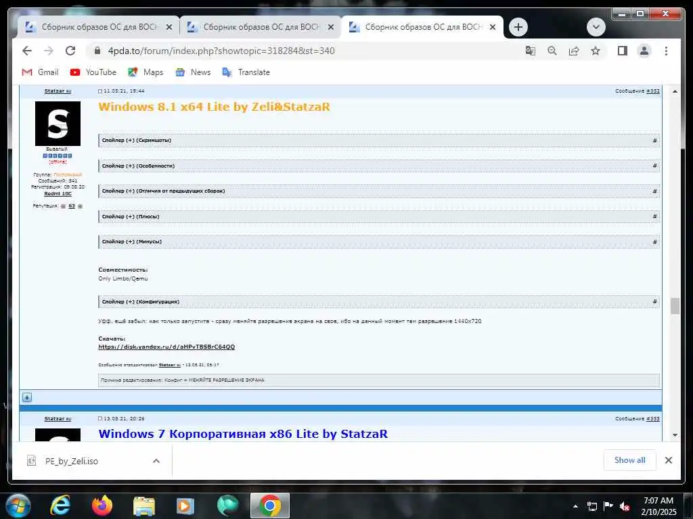Open News bookmark
The image size is (693, 519).
coord(193,72)
